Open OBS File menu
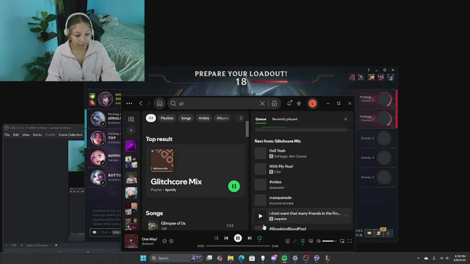This screenshot has height=264, width=470. click(x=7, y=135)
